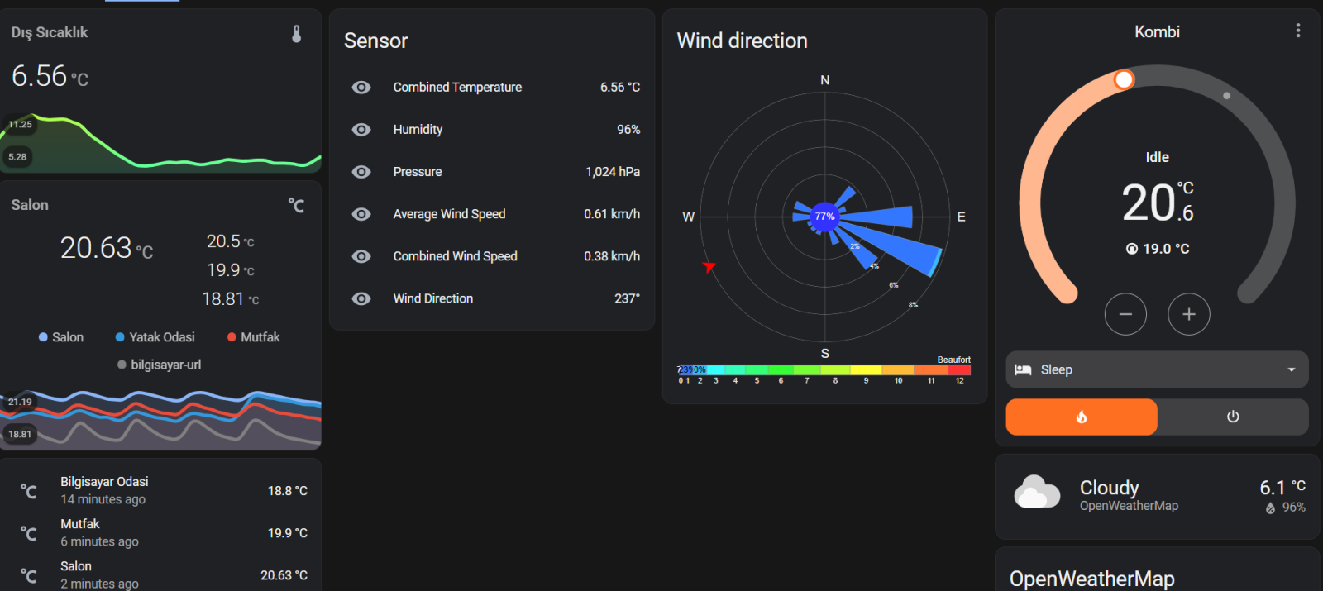Click the Salon 20.63 °C main reading
1323x591 pixels.
pos(107,248)
